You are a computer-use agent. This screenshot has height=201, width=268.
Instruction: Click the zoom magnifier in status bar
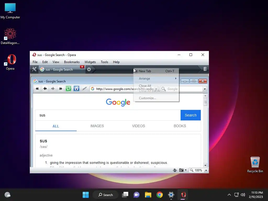pyautogui.click(x=192, y=170)
